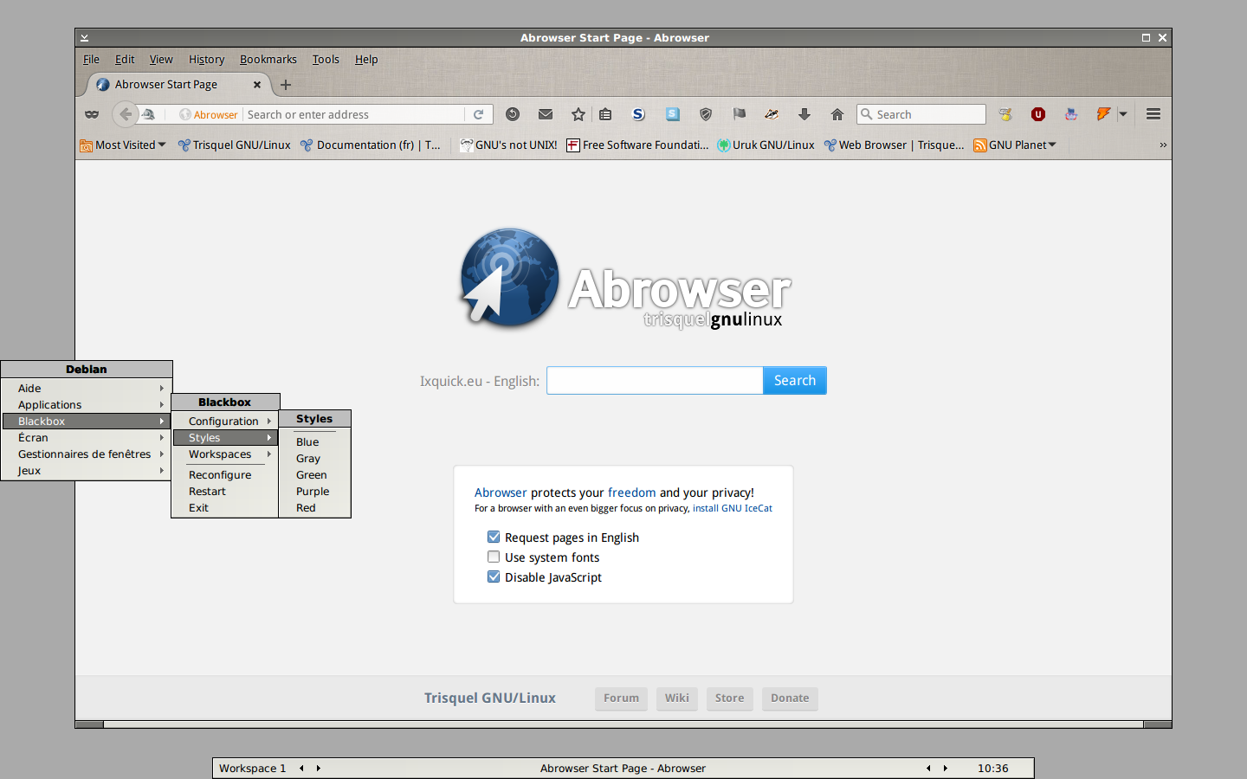
Task: Open the Edit menu
Action: click(125, 59)
